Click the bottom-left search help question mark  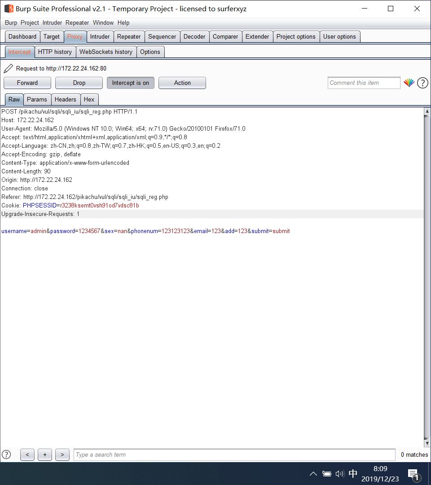point(6,454)
